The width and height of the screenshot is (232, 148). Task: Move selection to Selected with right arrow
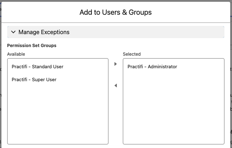coord(116,64)
